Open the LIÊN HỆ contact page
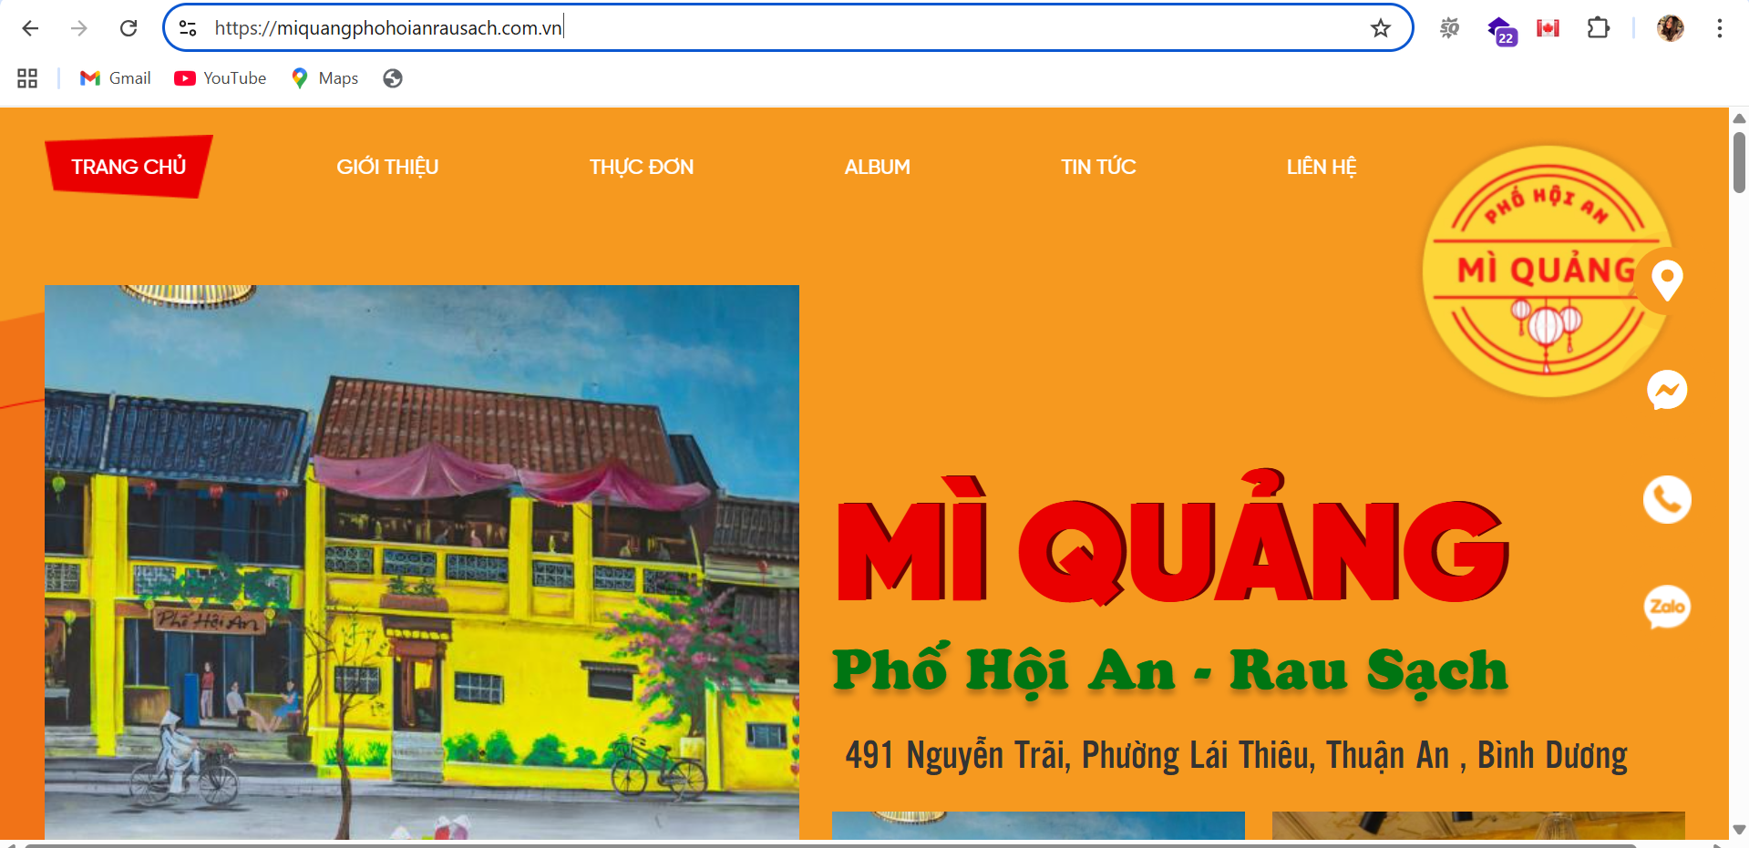This screenshot has width=1749, height=848. pyautogui.click(x=1321, y=167)
